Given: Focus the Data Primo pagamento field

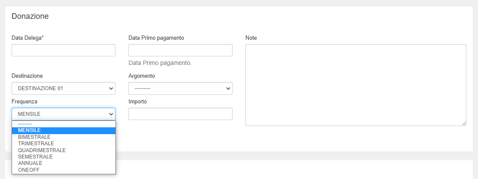Looking at the screenshot, I should click(x=180, y=50).
